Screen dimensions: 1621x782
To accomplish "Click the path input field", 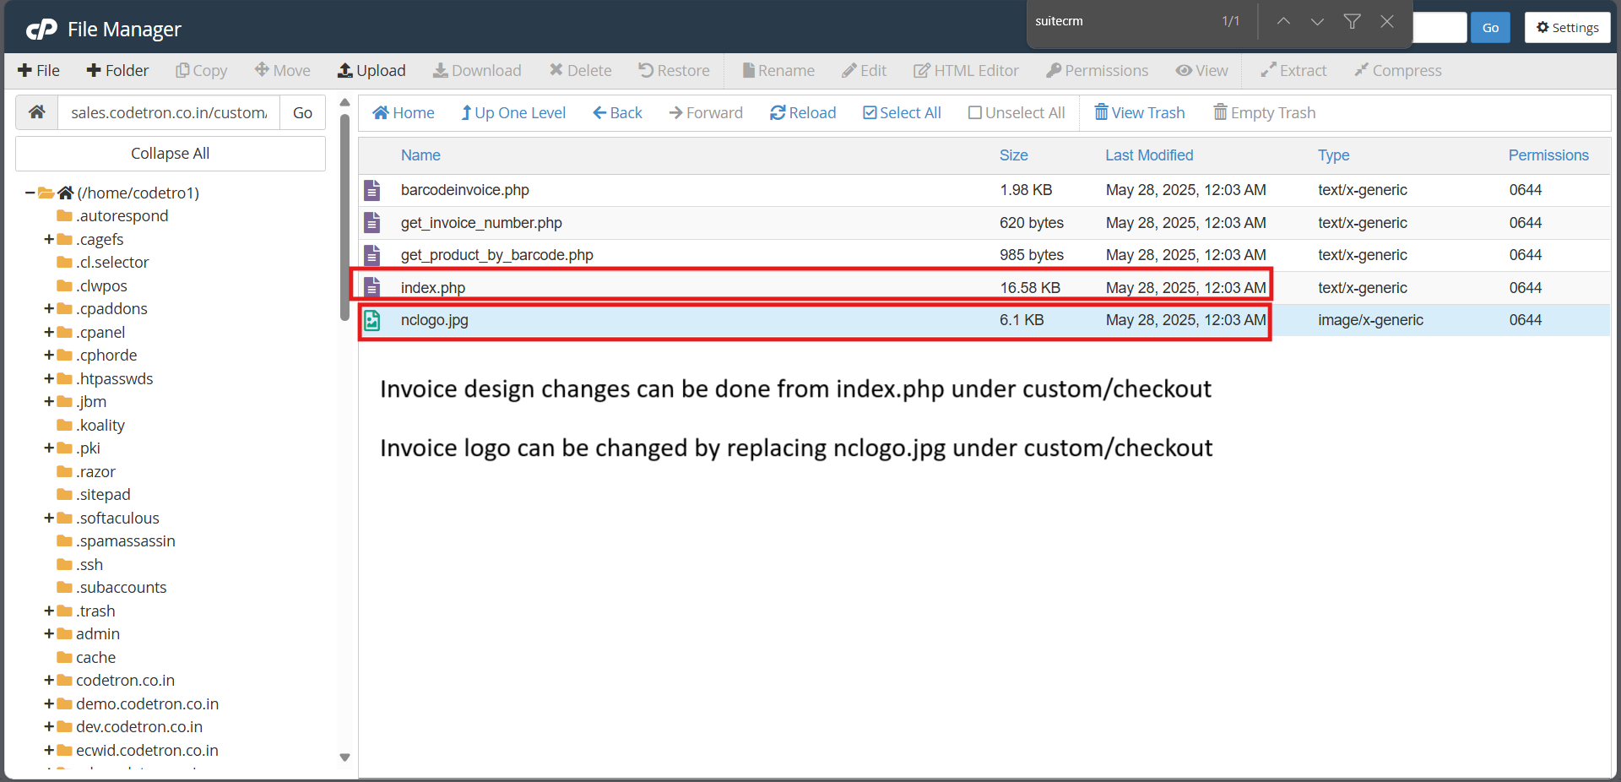I will point(169,112).
